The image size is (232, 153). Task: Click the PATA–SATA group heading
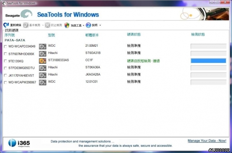point(15,40)
